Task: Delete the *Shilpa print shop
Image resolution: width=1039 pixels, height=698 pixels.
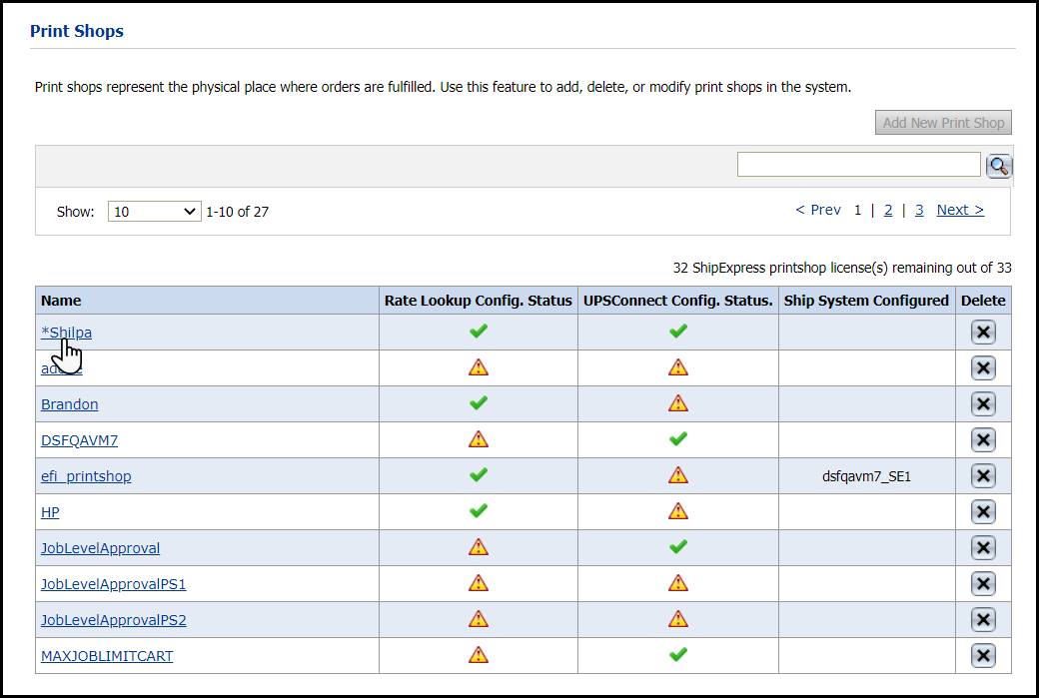Action: point(983,333)
